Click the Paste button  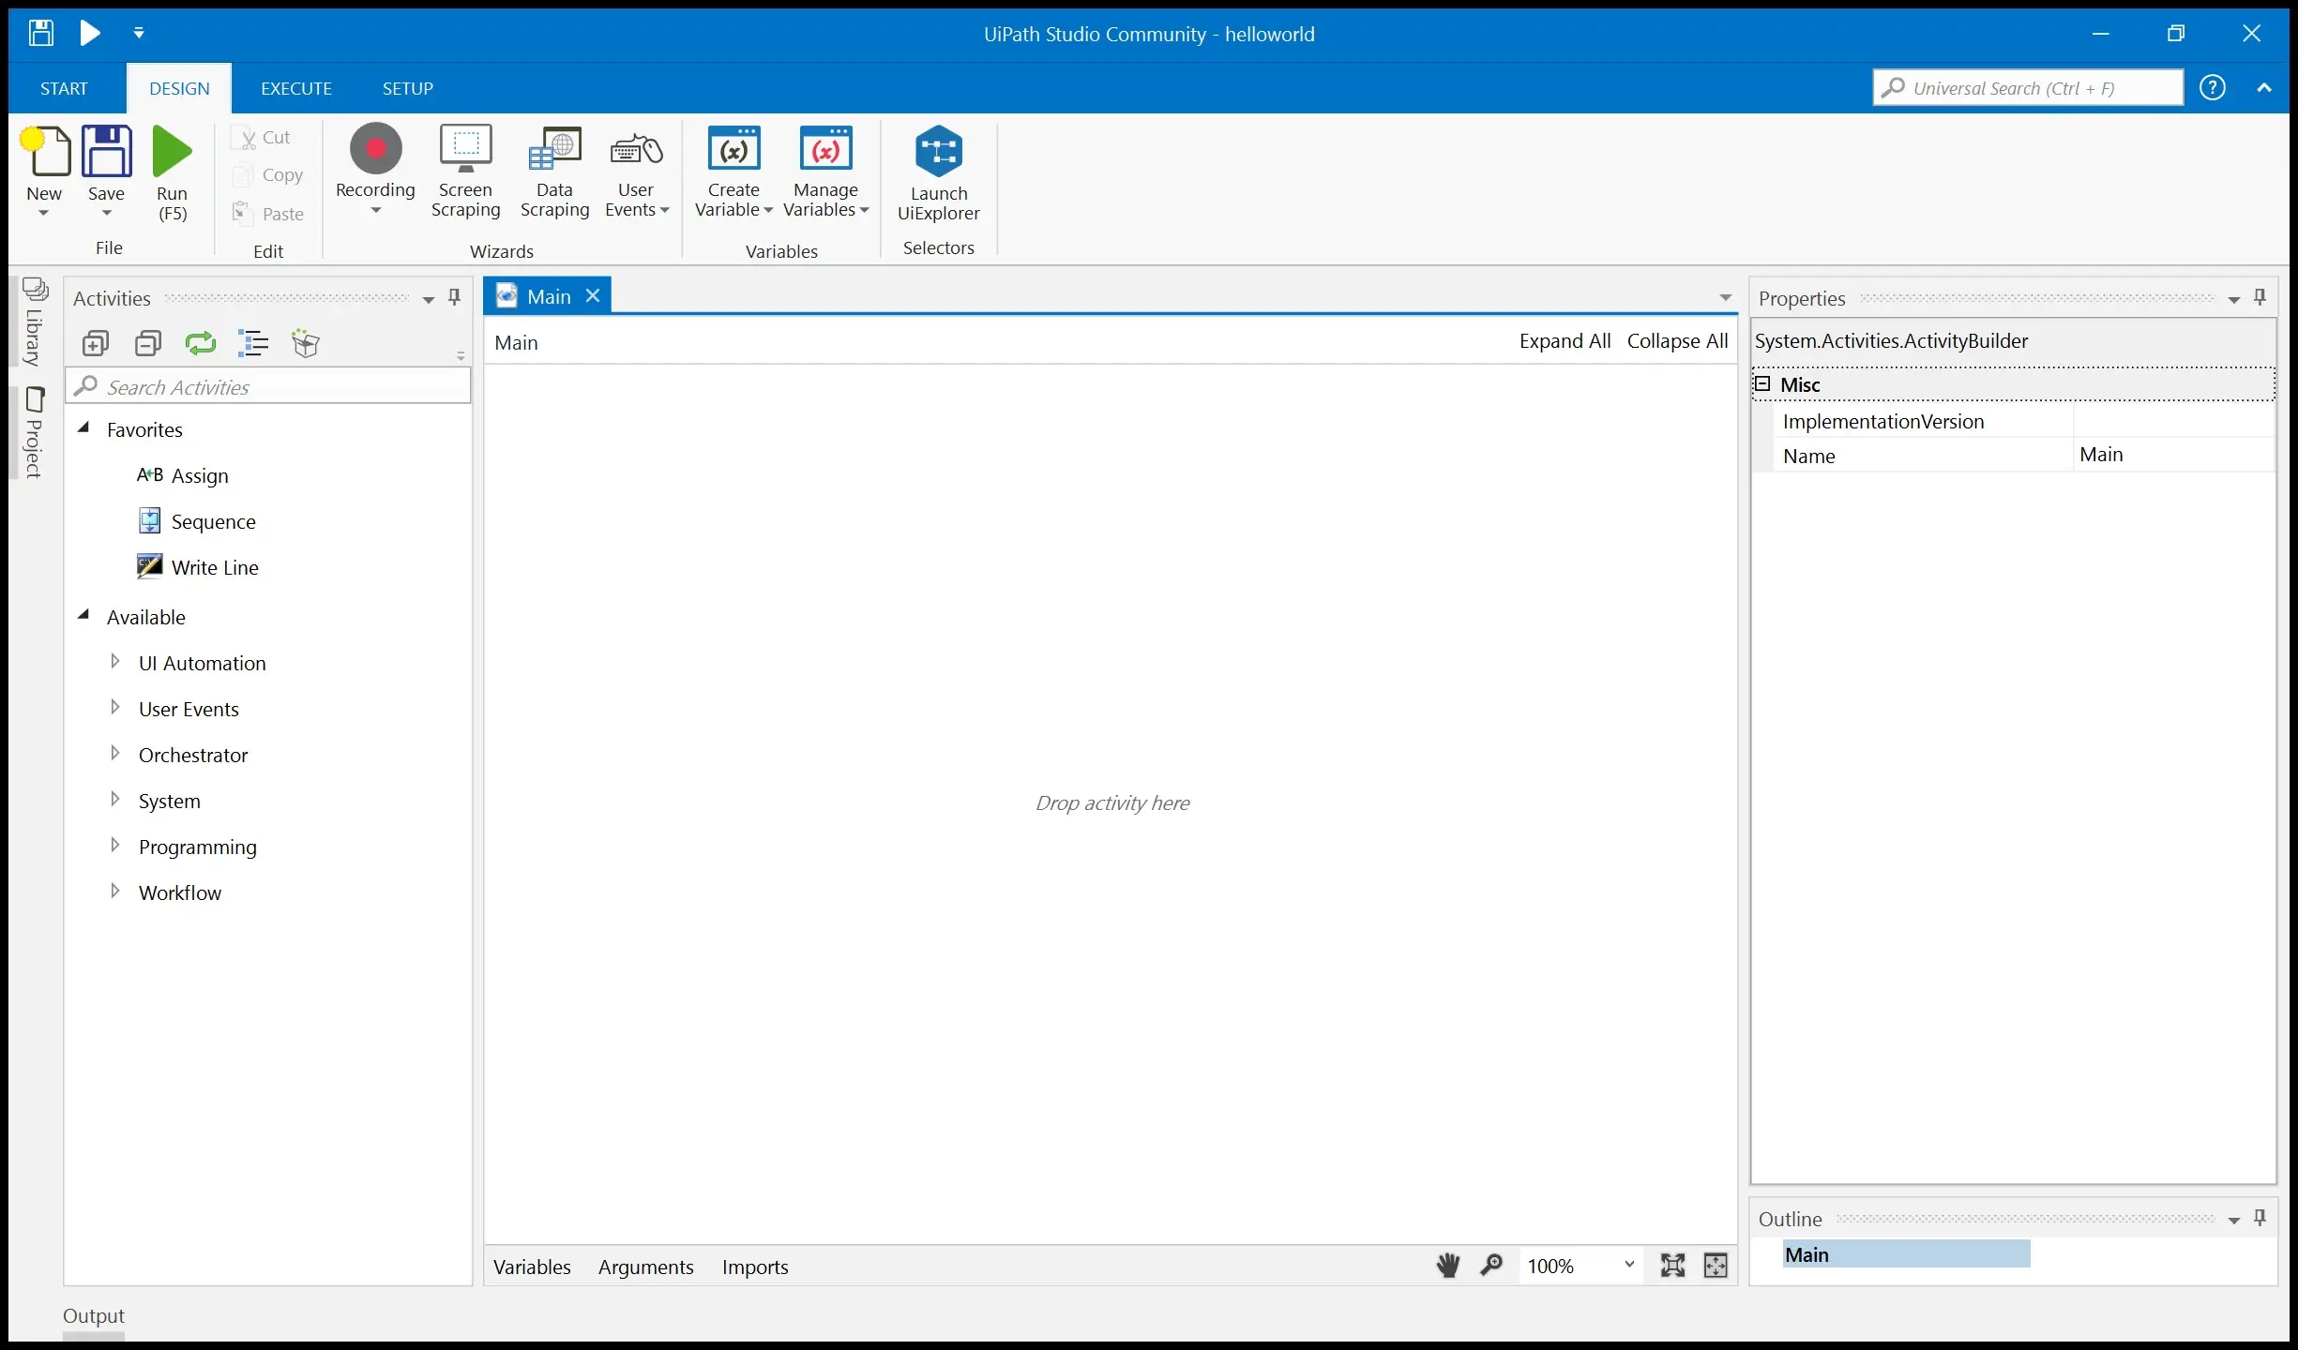pos(268,214)
